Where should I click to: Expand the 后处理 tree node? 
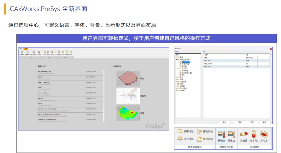click(x=176, y=91)
